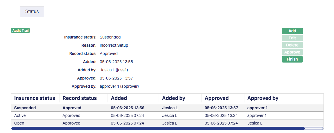Sort by Record status column header
Image resolution: width=334 pixels, height=133 pixels.
[x=80, y=98]
